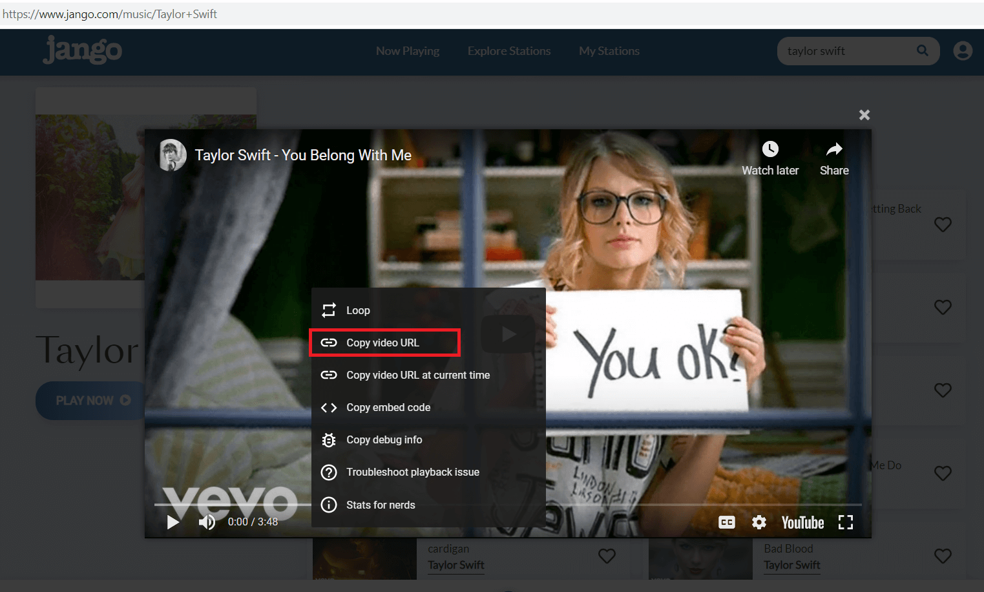Click the Bad Blood song title
Viewport: 984px width, 592px height.
[x=788, y=549]
